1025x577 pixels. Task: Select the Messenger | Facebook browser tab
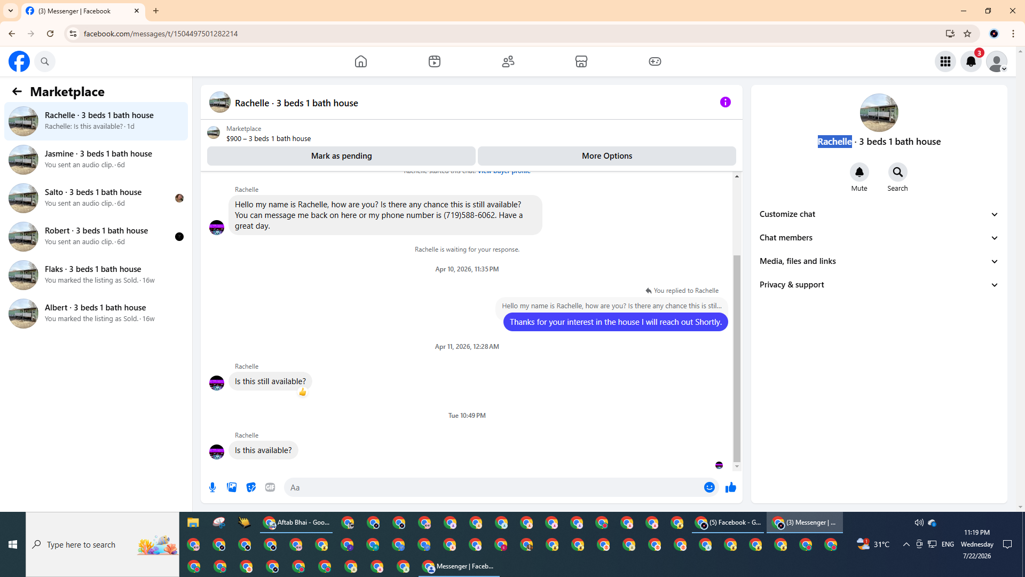(83, 11)
